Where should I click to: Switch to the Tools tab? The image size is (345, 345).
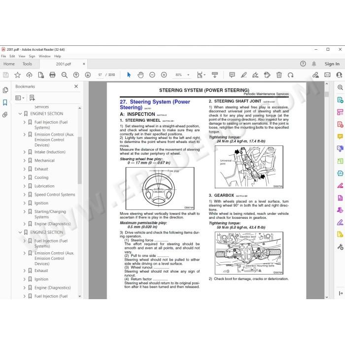coord(27,64)
